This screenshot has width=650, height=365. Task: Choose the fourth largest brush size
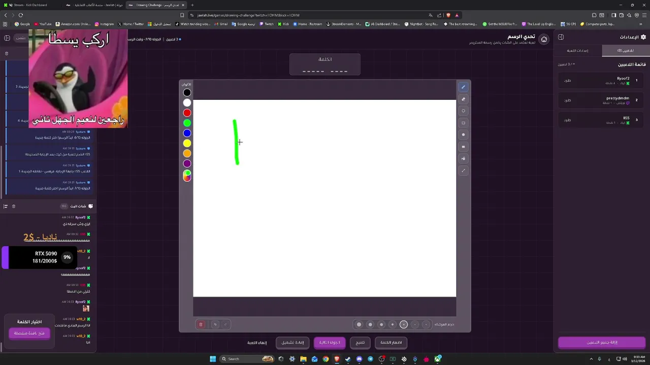click(x=393, y=324)
